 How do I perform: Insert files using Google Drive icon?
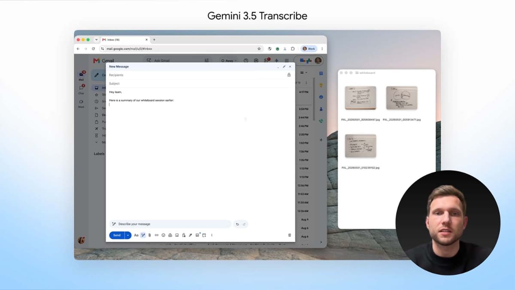pos(170,235)
